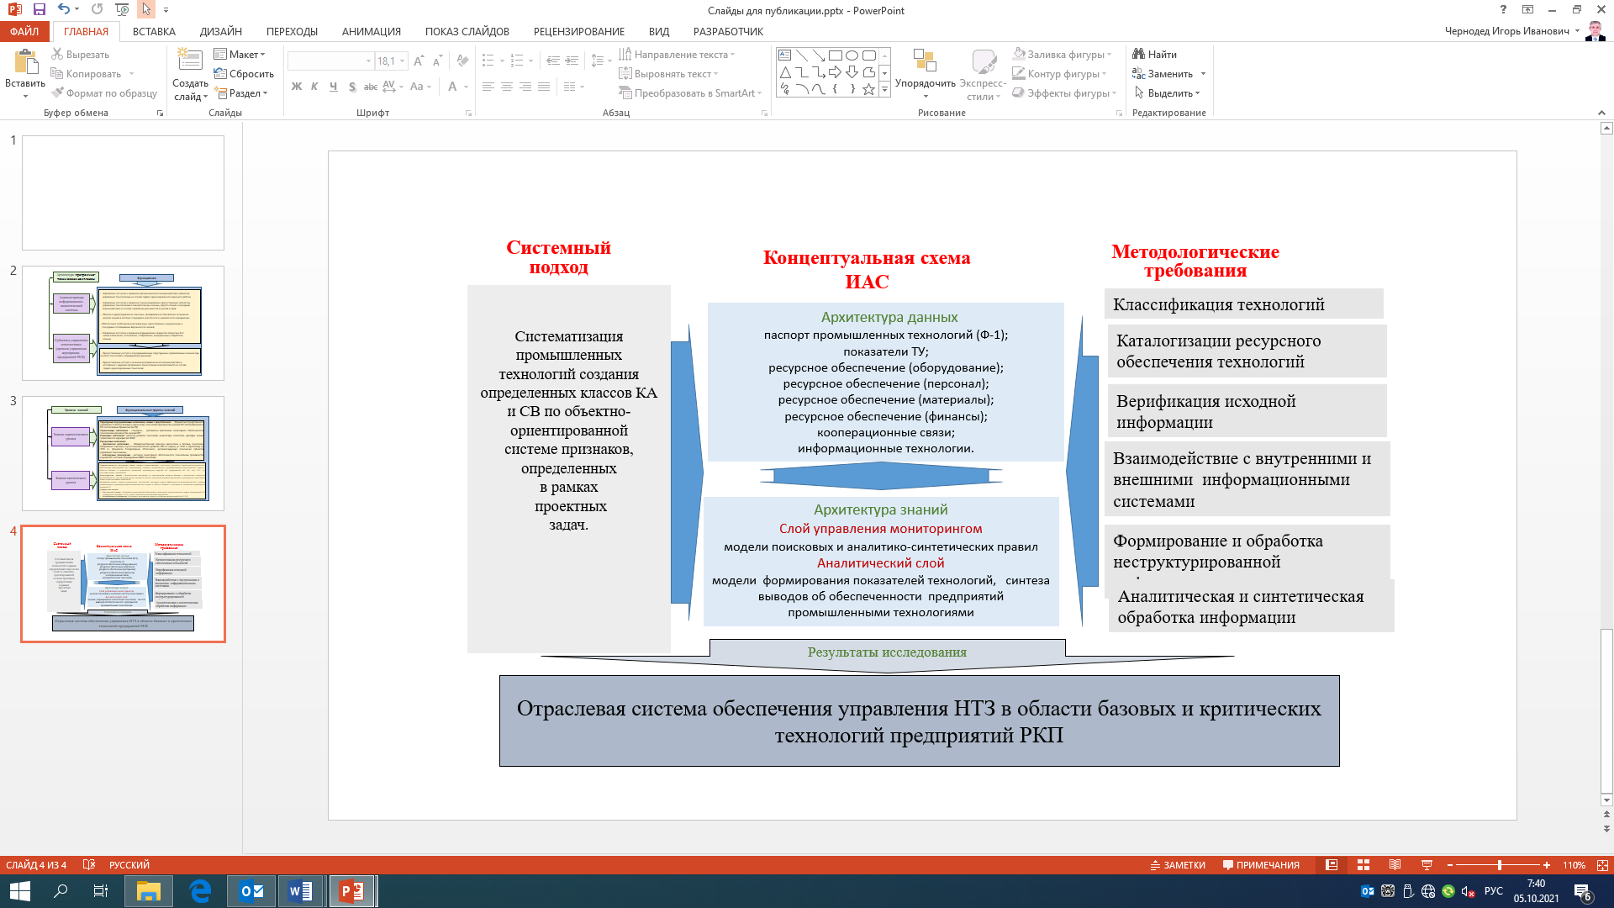
Task: Select slide 2 thumbnail
Action: tap(123, 323)
